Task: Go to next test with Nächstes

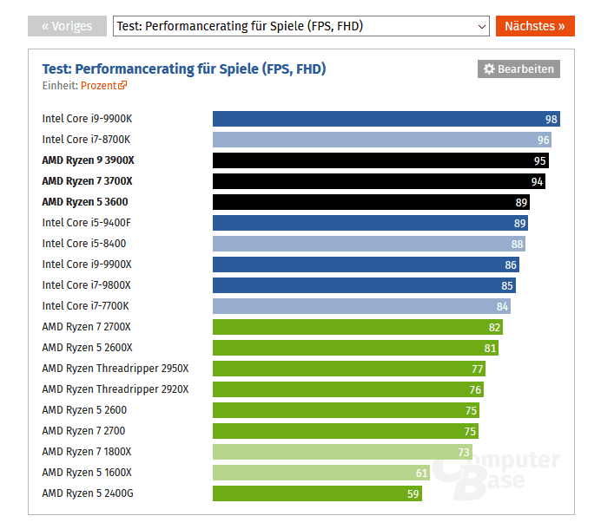Action: pos(535,26)
